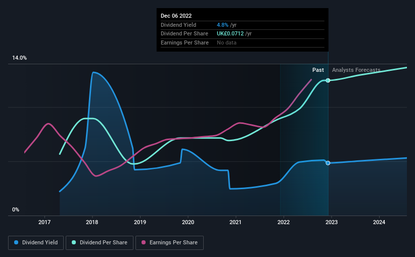Screen dimensions: 415x257
Task: Toggle the Dividend Per Share legend button
Action: (x=100, y=243)
